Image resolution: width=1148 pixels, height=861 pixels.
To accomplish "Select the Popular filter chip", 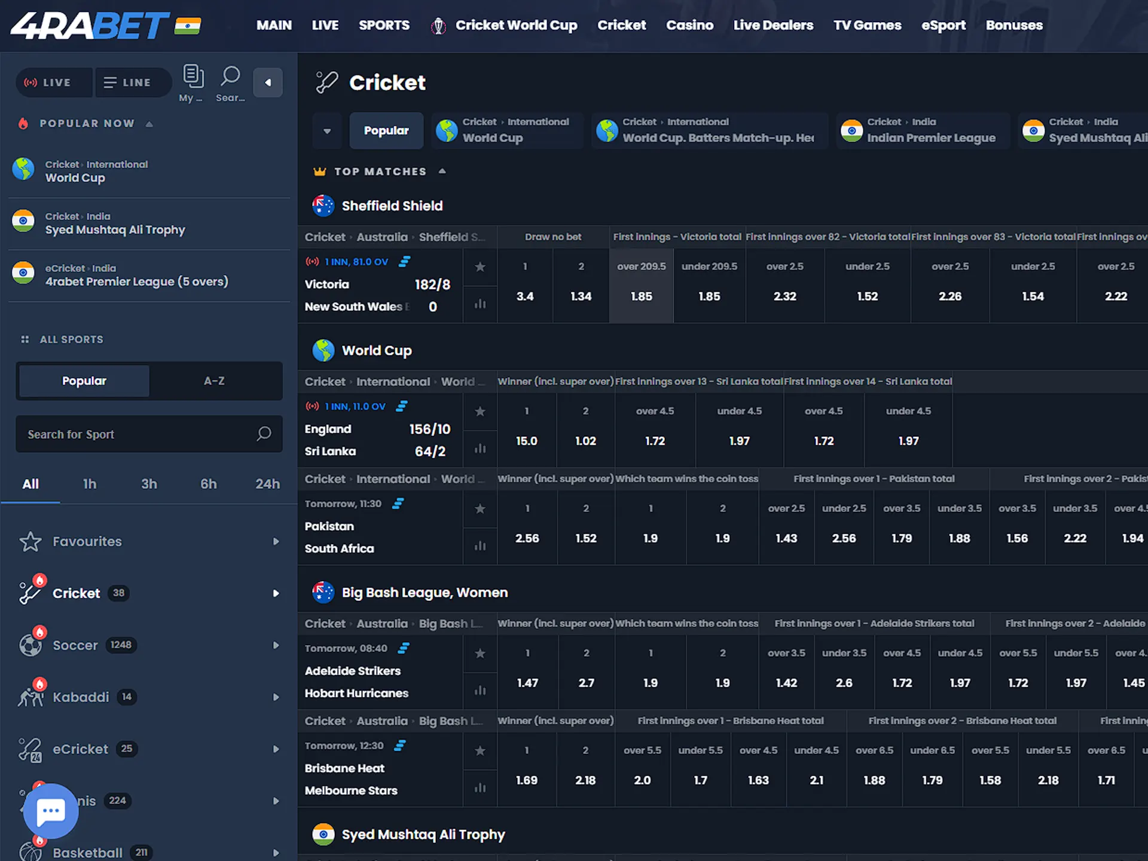I will [x=386, y=131].
